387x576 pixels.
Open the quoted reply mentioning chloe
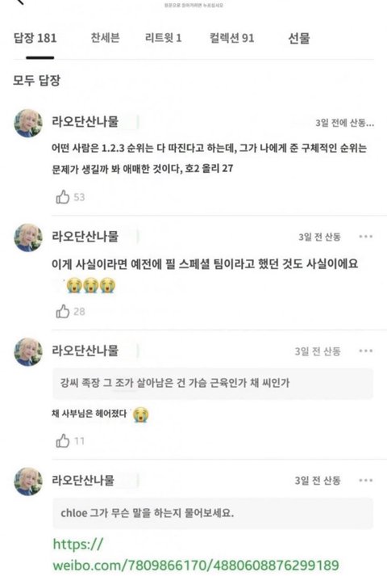(213, 513)
